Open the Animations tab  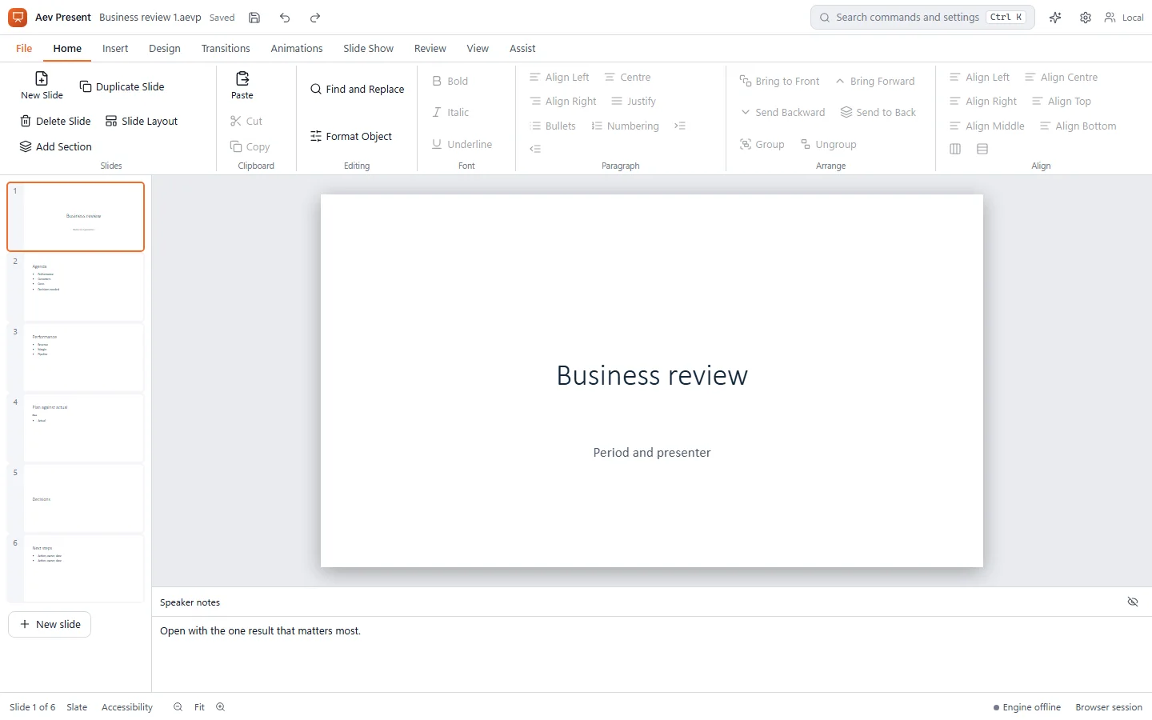(x=297, y=48)
